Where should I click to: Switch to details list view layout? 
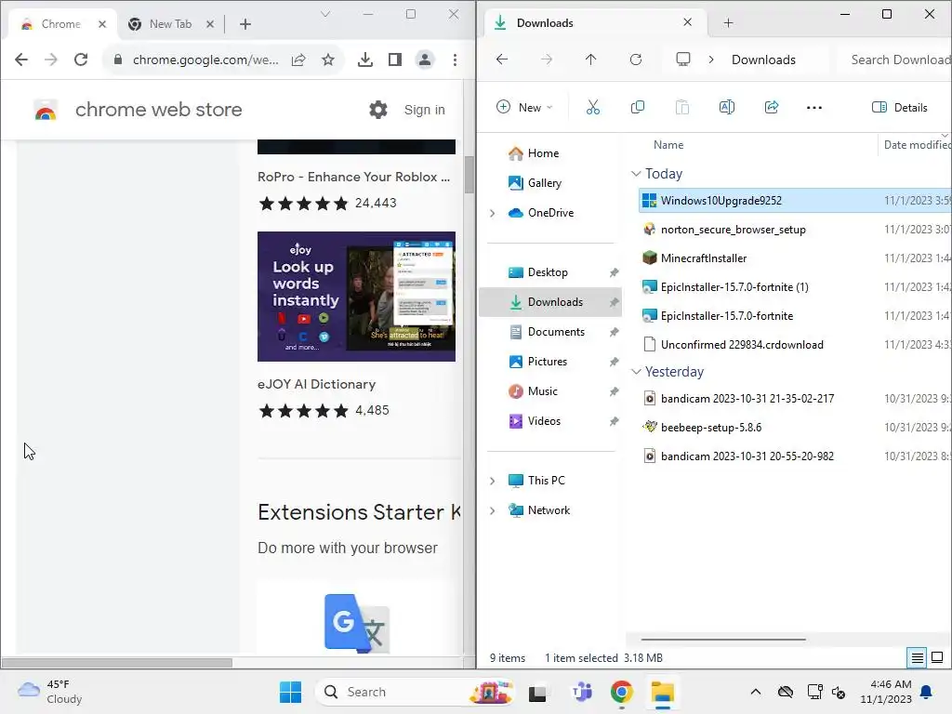[917, 657]
